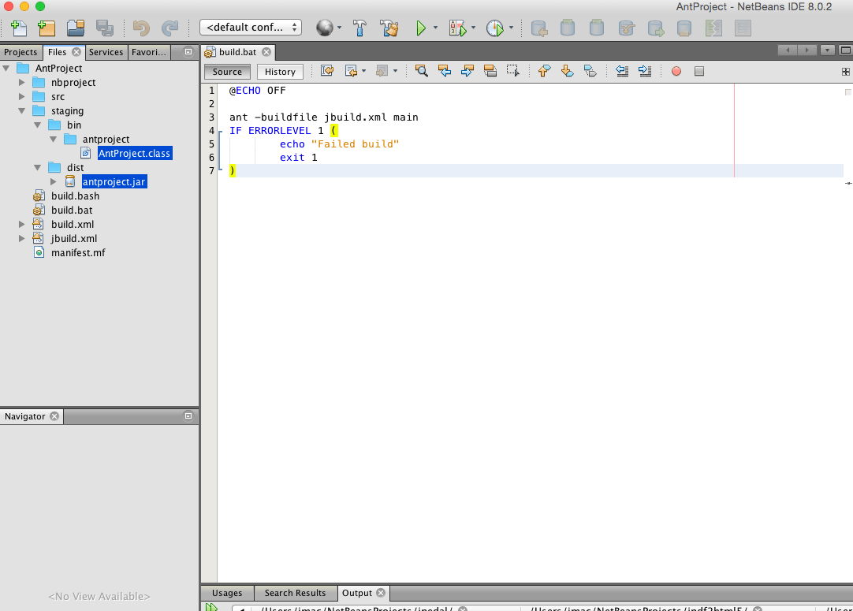The width and height of the screenshot is (853, 611).
Task: Open Project using the folder icon
Action: [76, 28]
